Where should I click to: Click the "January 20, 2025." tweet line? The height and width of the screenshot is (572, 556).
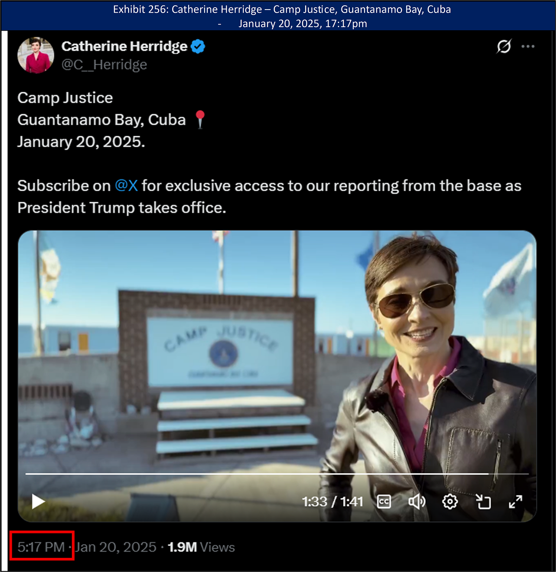81,142
